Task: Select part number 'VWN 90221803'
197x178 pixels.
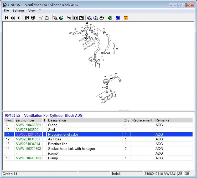Action: coord(28,149)
